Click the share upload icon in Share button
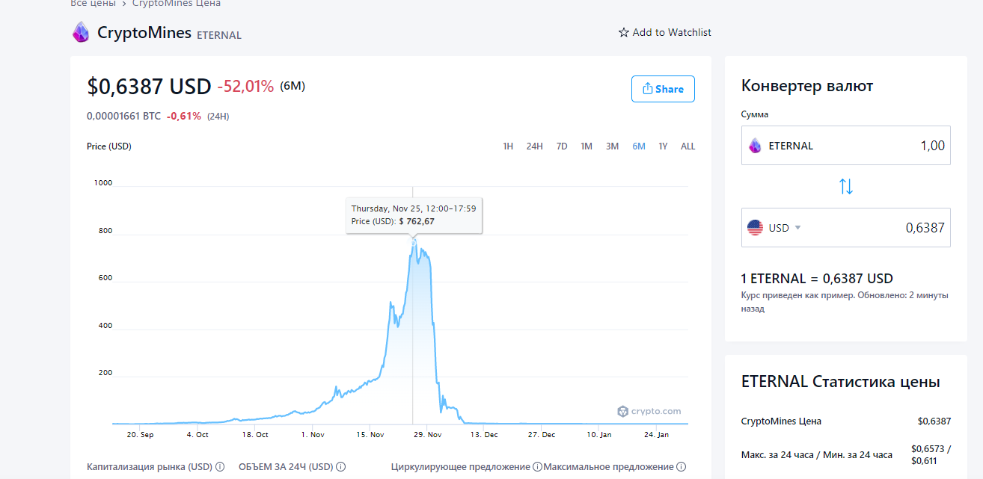The height and width of the screenshot is (479, 983). point(648,89)
